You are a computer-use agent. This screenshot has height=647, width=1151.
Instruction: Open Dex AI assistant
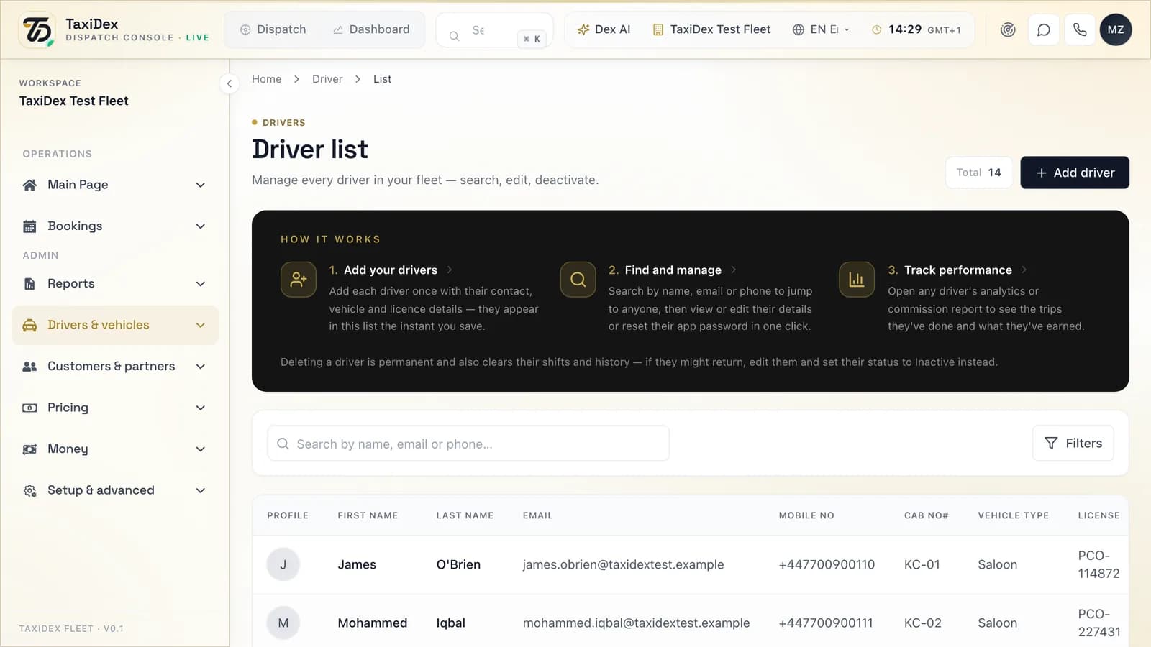604,29
